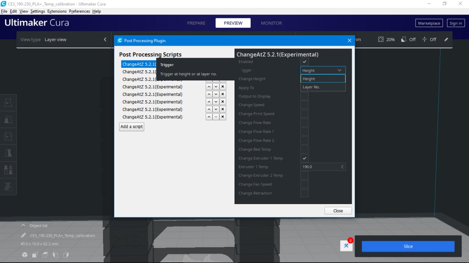Move the sixth ChangeAtZ script down
Viewport: 469px width, 263px height.
tap(216, 102)
